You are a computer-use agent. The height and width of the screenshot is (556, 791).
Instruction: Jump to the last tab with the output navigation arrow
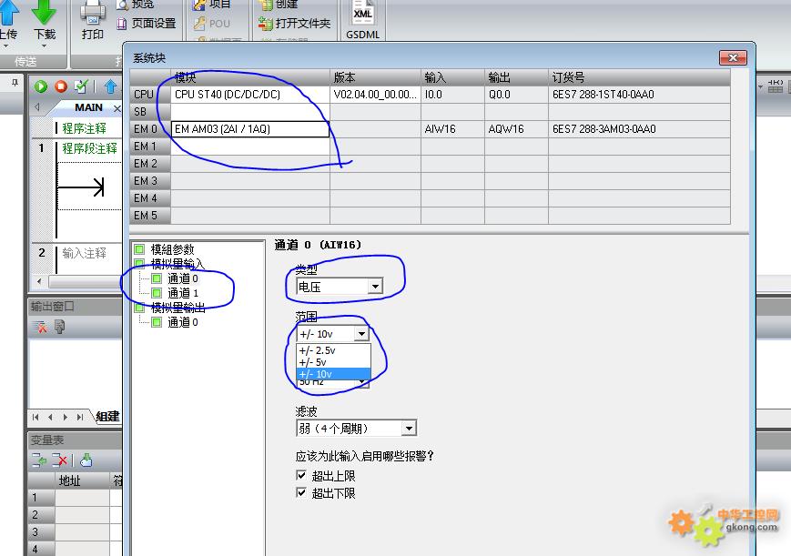[x=80, y=417]
